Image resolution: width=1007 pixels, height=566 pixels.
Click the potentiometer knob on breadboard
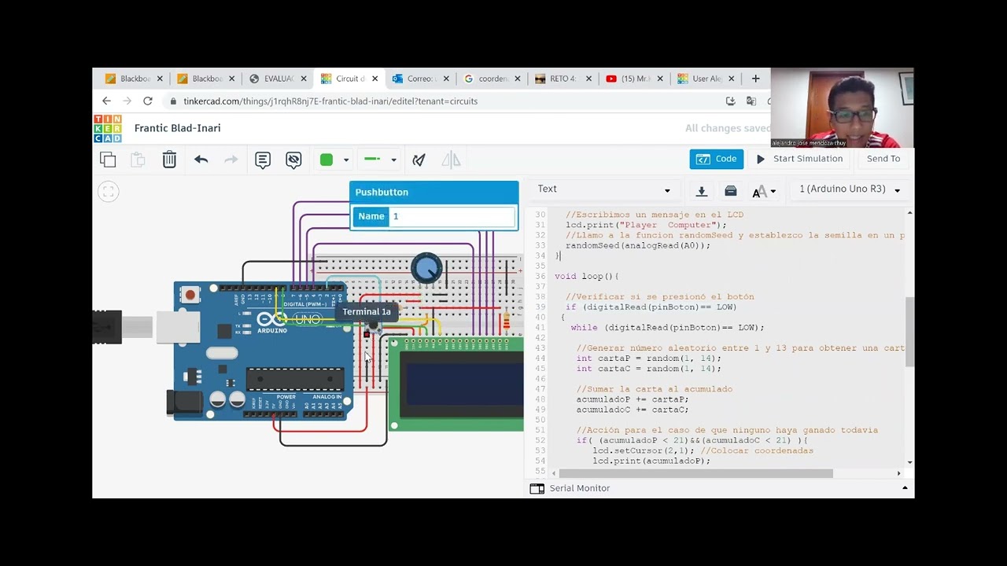426,269
